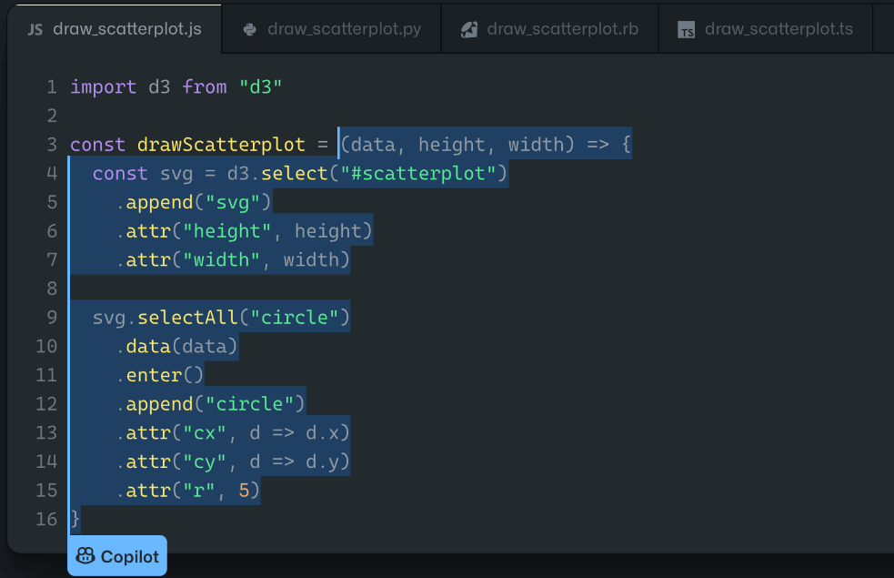Image resolution: width=894 pixels, height=578 pixels.
Task: Click line number 9 in the gutter
Action: tap(52, 318)
